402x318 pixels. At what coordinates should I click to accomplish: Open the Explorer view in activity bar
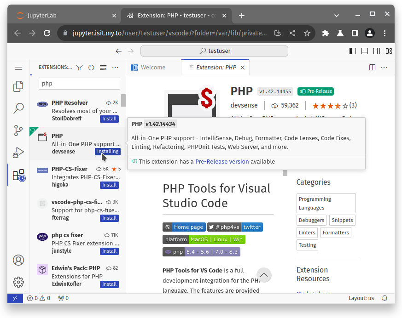(x=18, y=86)
